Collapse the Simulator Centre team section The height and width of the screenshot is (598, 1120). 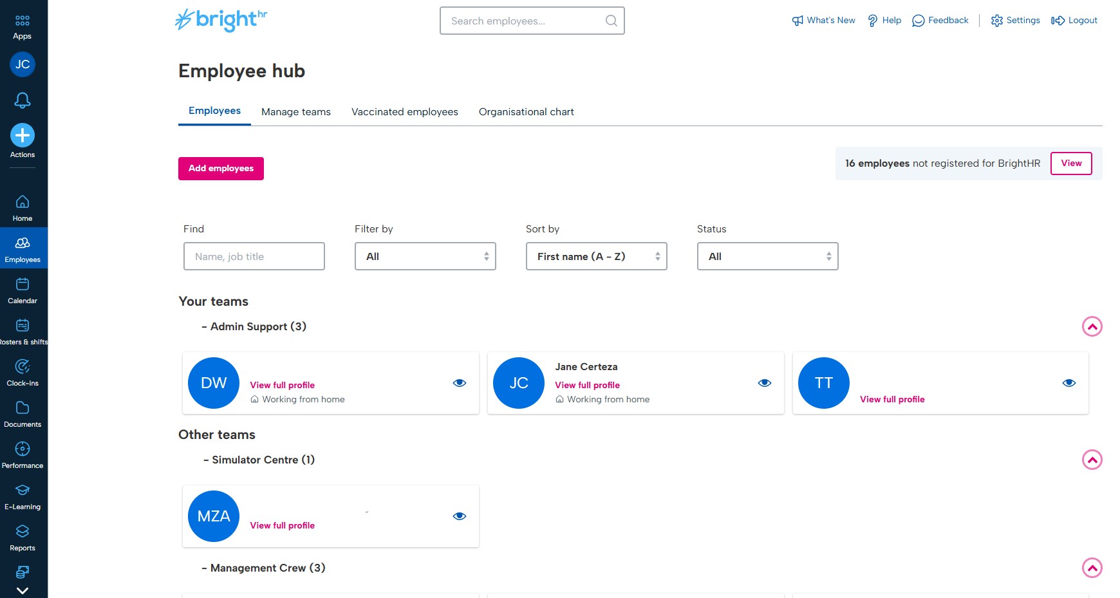pos(1092,460)
